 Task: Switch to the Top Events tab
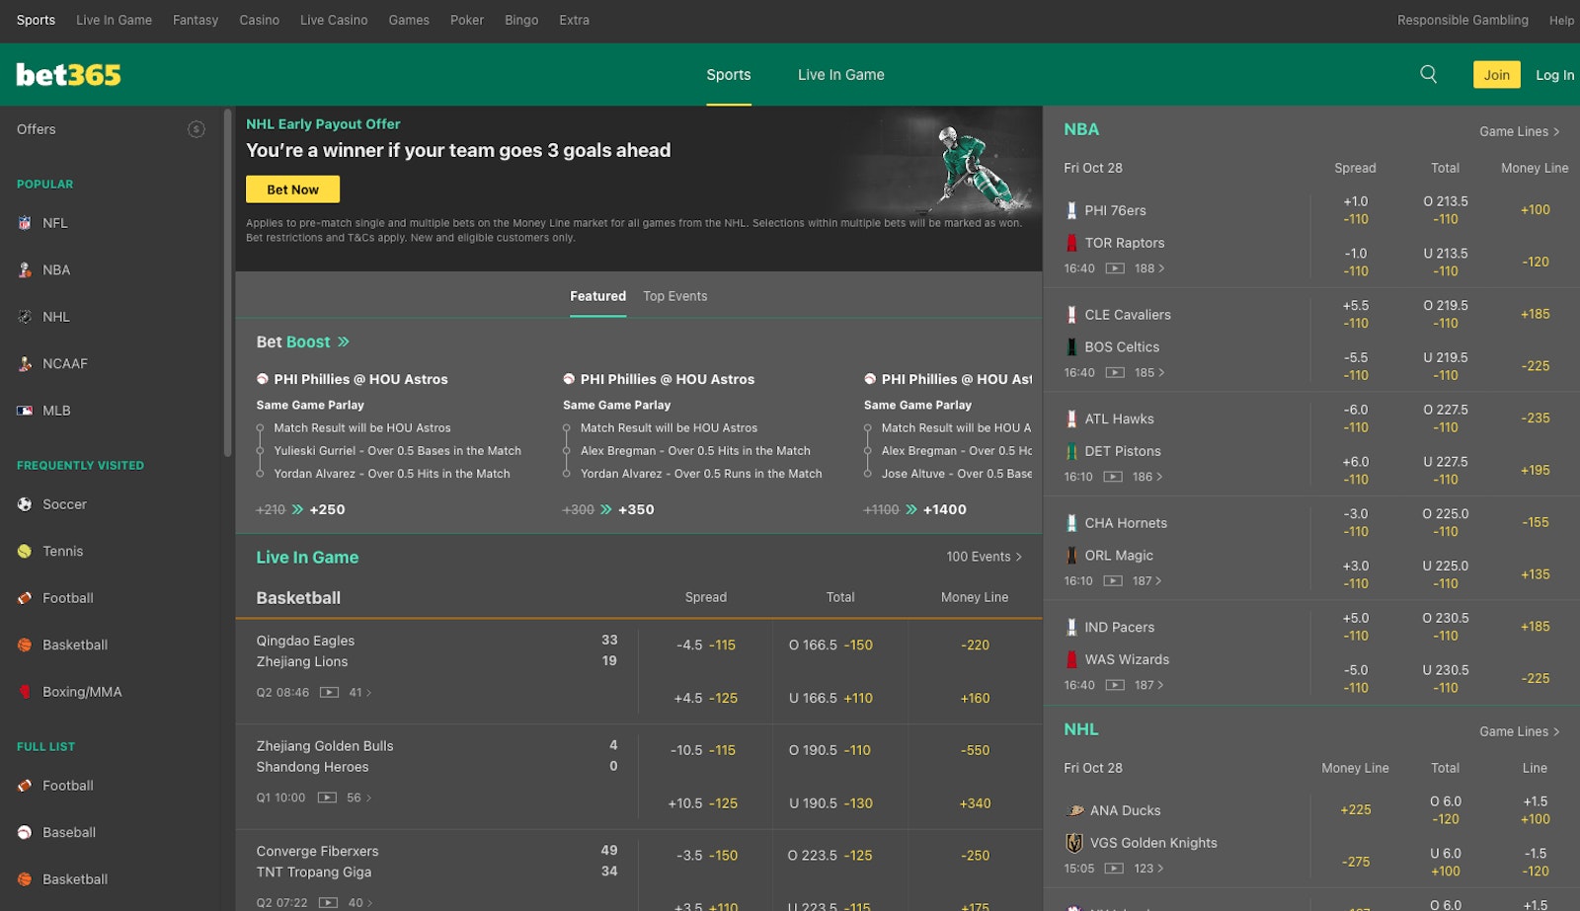pyautogui.click(x=675, y=295)
